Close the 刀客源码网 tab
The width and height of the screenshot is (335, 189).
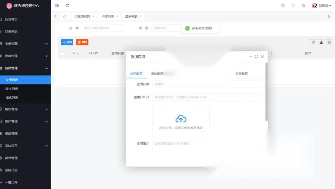pos(93,16)
